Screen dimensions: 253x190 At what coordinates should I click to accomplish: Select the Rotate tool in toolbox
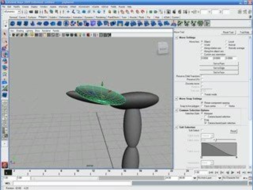click(5, 61)
